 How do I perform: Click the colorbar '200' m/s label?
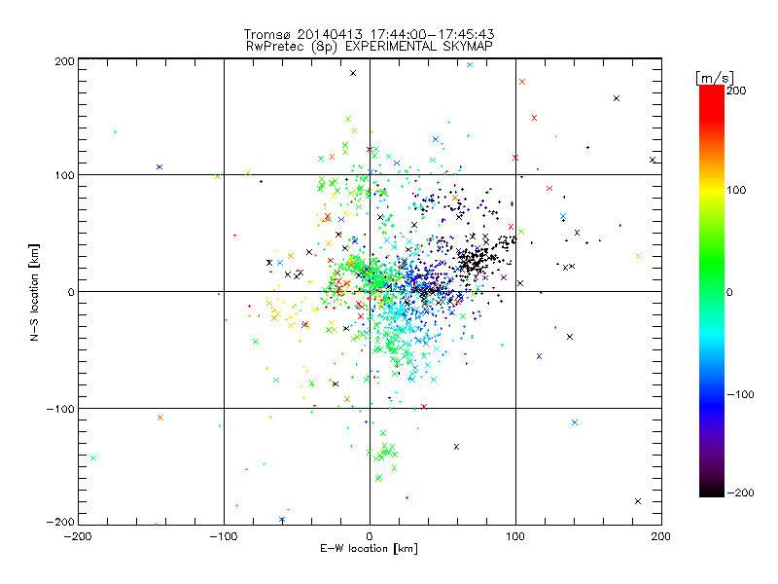[x=736, y=91]
